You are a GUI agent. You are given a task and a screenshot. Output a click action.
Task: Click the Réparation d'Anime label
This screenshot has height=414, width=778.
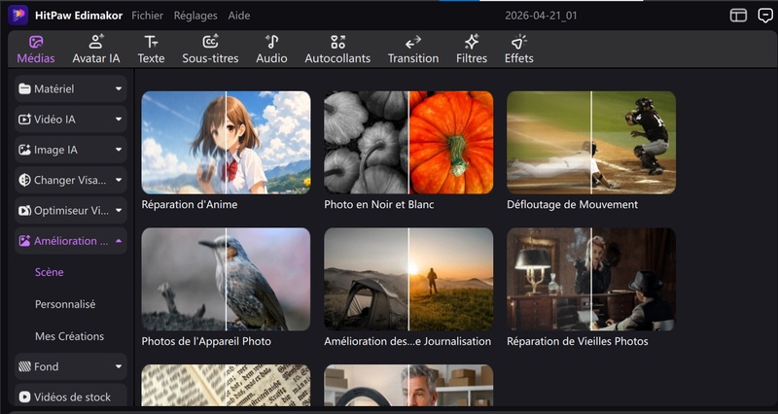pyautogui.click(x=190, y=204)
